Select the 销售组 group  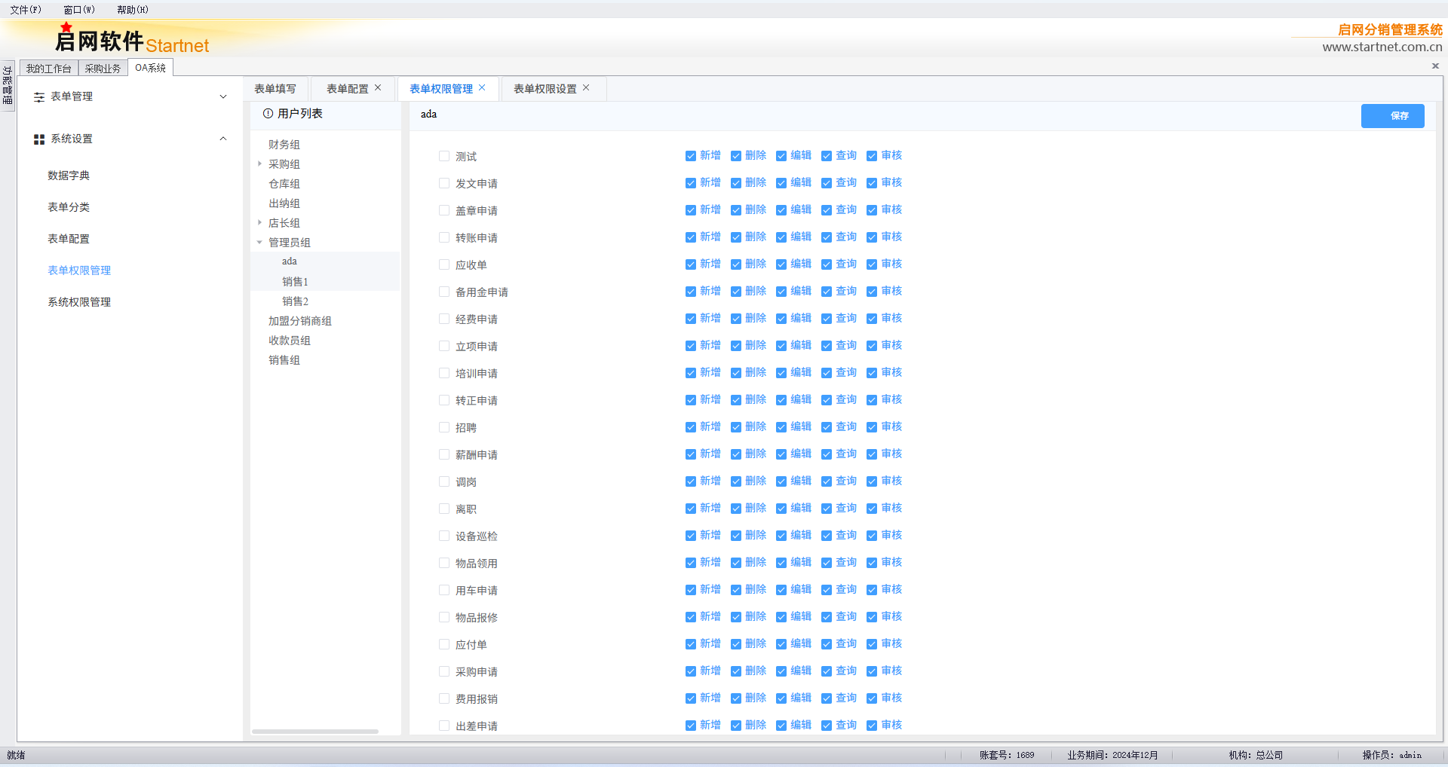coord(284,360)
